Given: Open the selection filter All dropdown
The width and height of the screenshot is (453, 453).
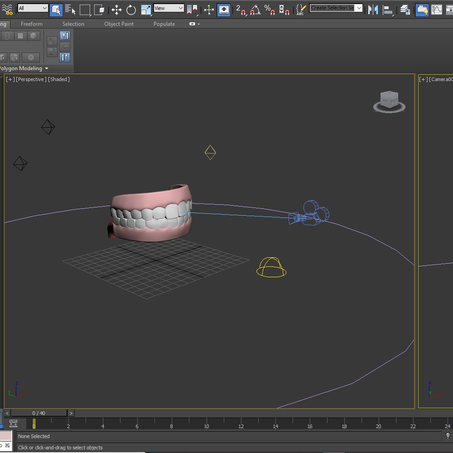Looking at the screenshot, I should point(32,8).
